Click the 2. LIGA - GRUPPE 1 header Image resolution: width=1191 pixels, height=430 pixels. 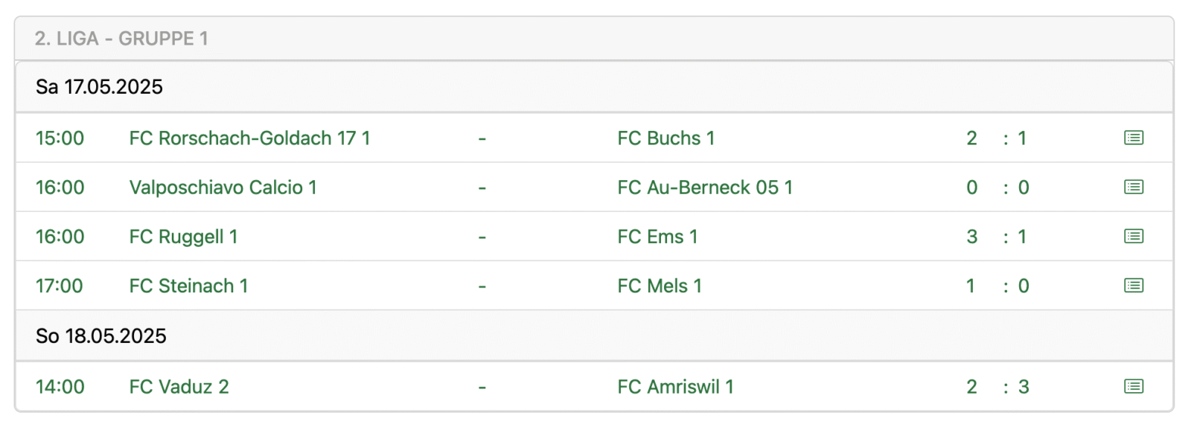[121, 39]
